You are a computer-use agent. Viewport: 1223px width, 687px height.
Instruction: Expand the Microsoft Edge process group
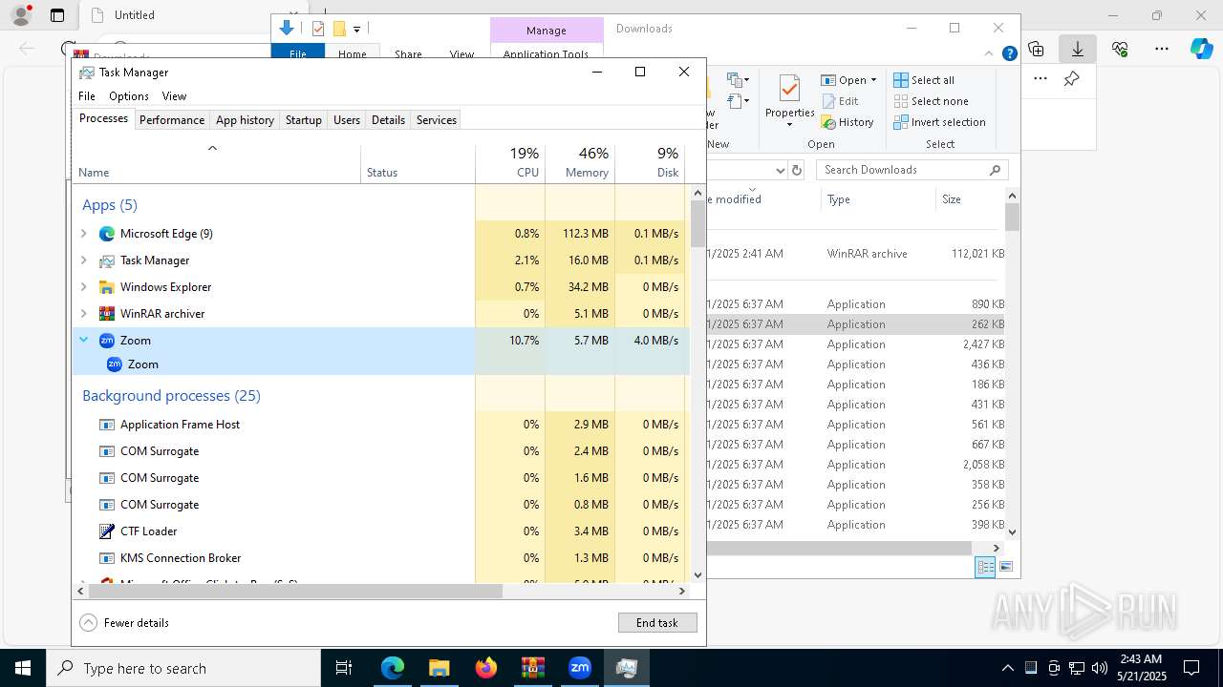click(84, 234)
